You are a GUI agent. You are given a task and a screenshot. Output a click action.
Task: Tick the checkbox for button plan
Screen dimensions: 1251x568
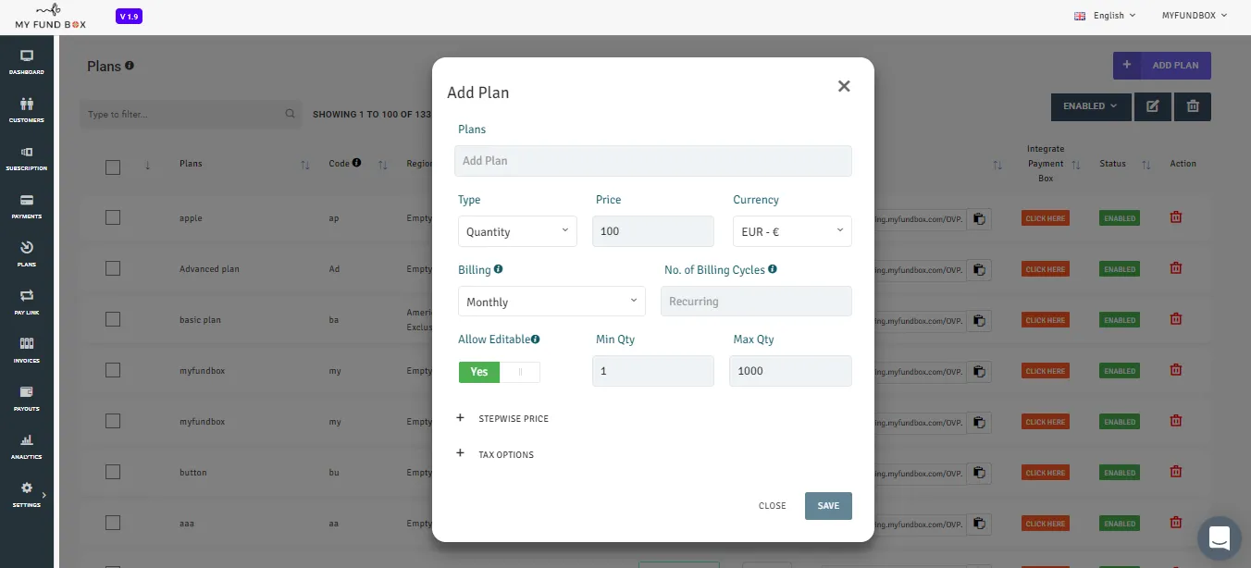pyautogui.click(x=113, y=472)
